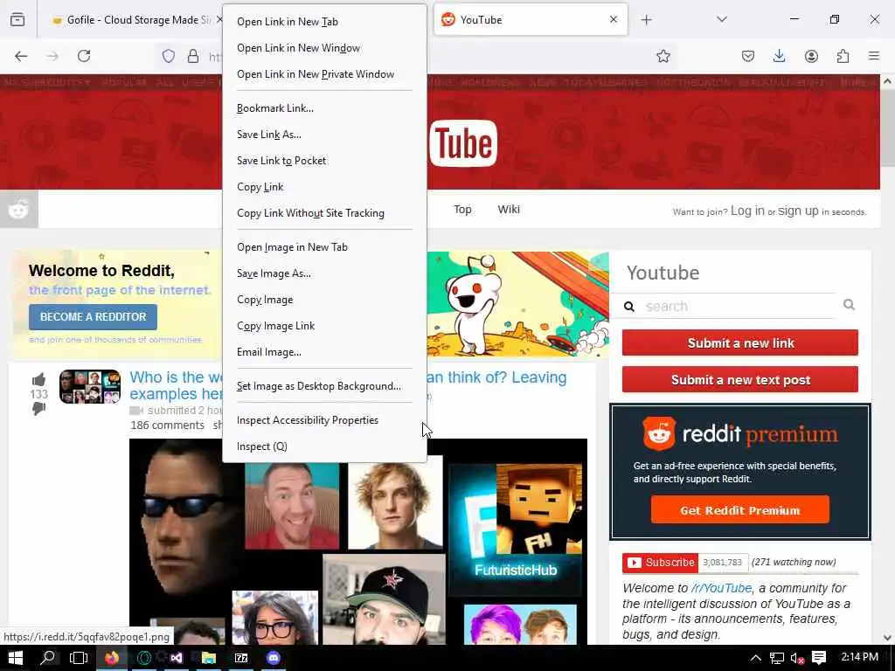
Task: Close the YouTube tab
Action: point(614,19)
